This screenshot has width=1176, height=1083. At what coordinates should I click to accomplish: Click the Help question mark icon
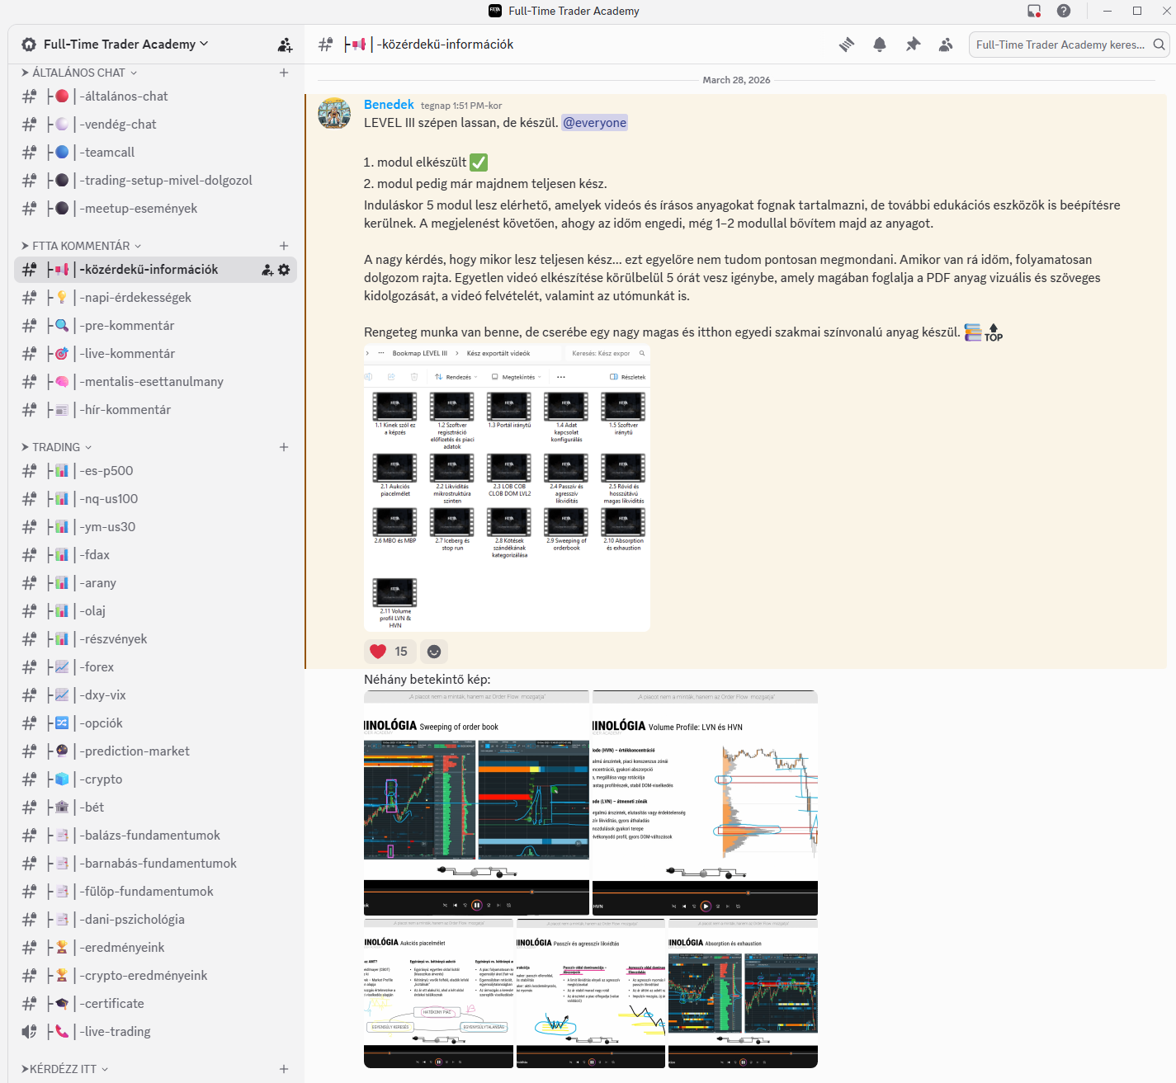[1064, 11]
